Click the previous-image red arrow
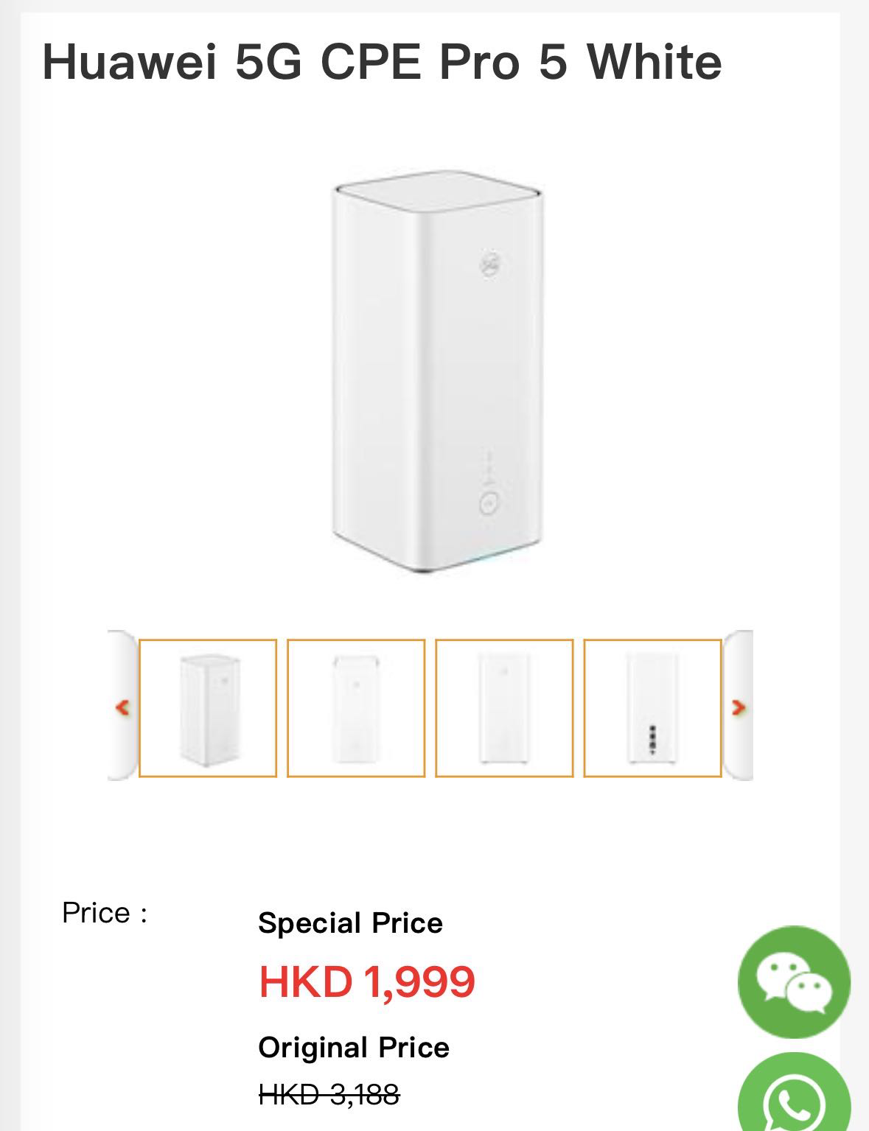Image resolution: width=869 pixels, height=1131 pixels. click(x=122, y=707)
